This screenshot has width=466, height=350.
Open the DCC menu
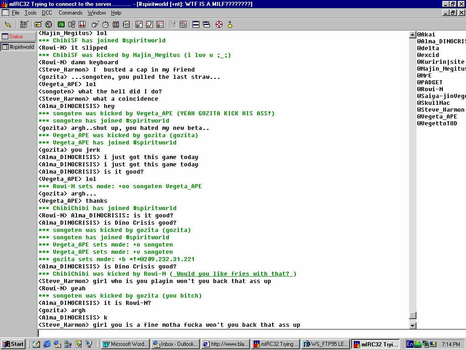tap(47, 13)
